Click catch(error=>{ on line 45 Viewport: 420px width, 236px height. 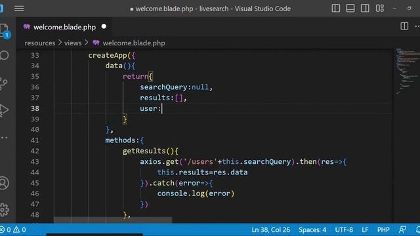click(183, 183)
